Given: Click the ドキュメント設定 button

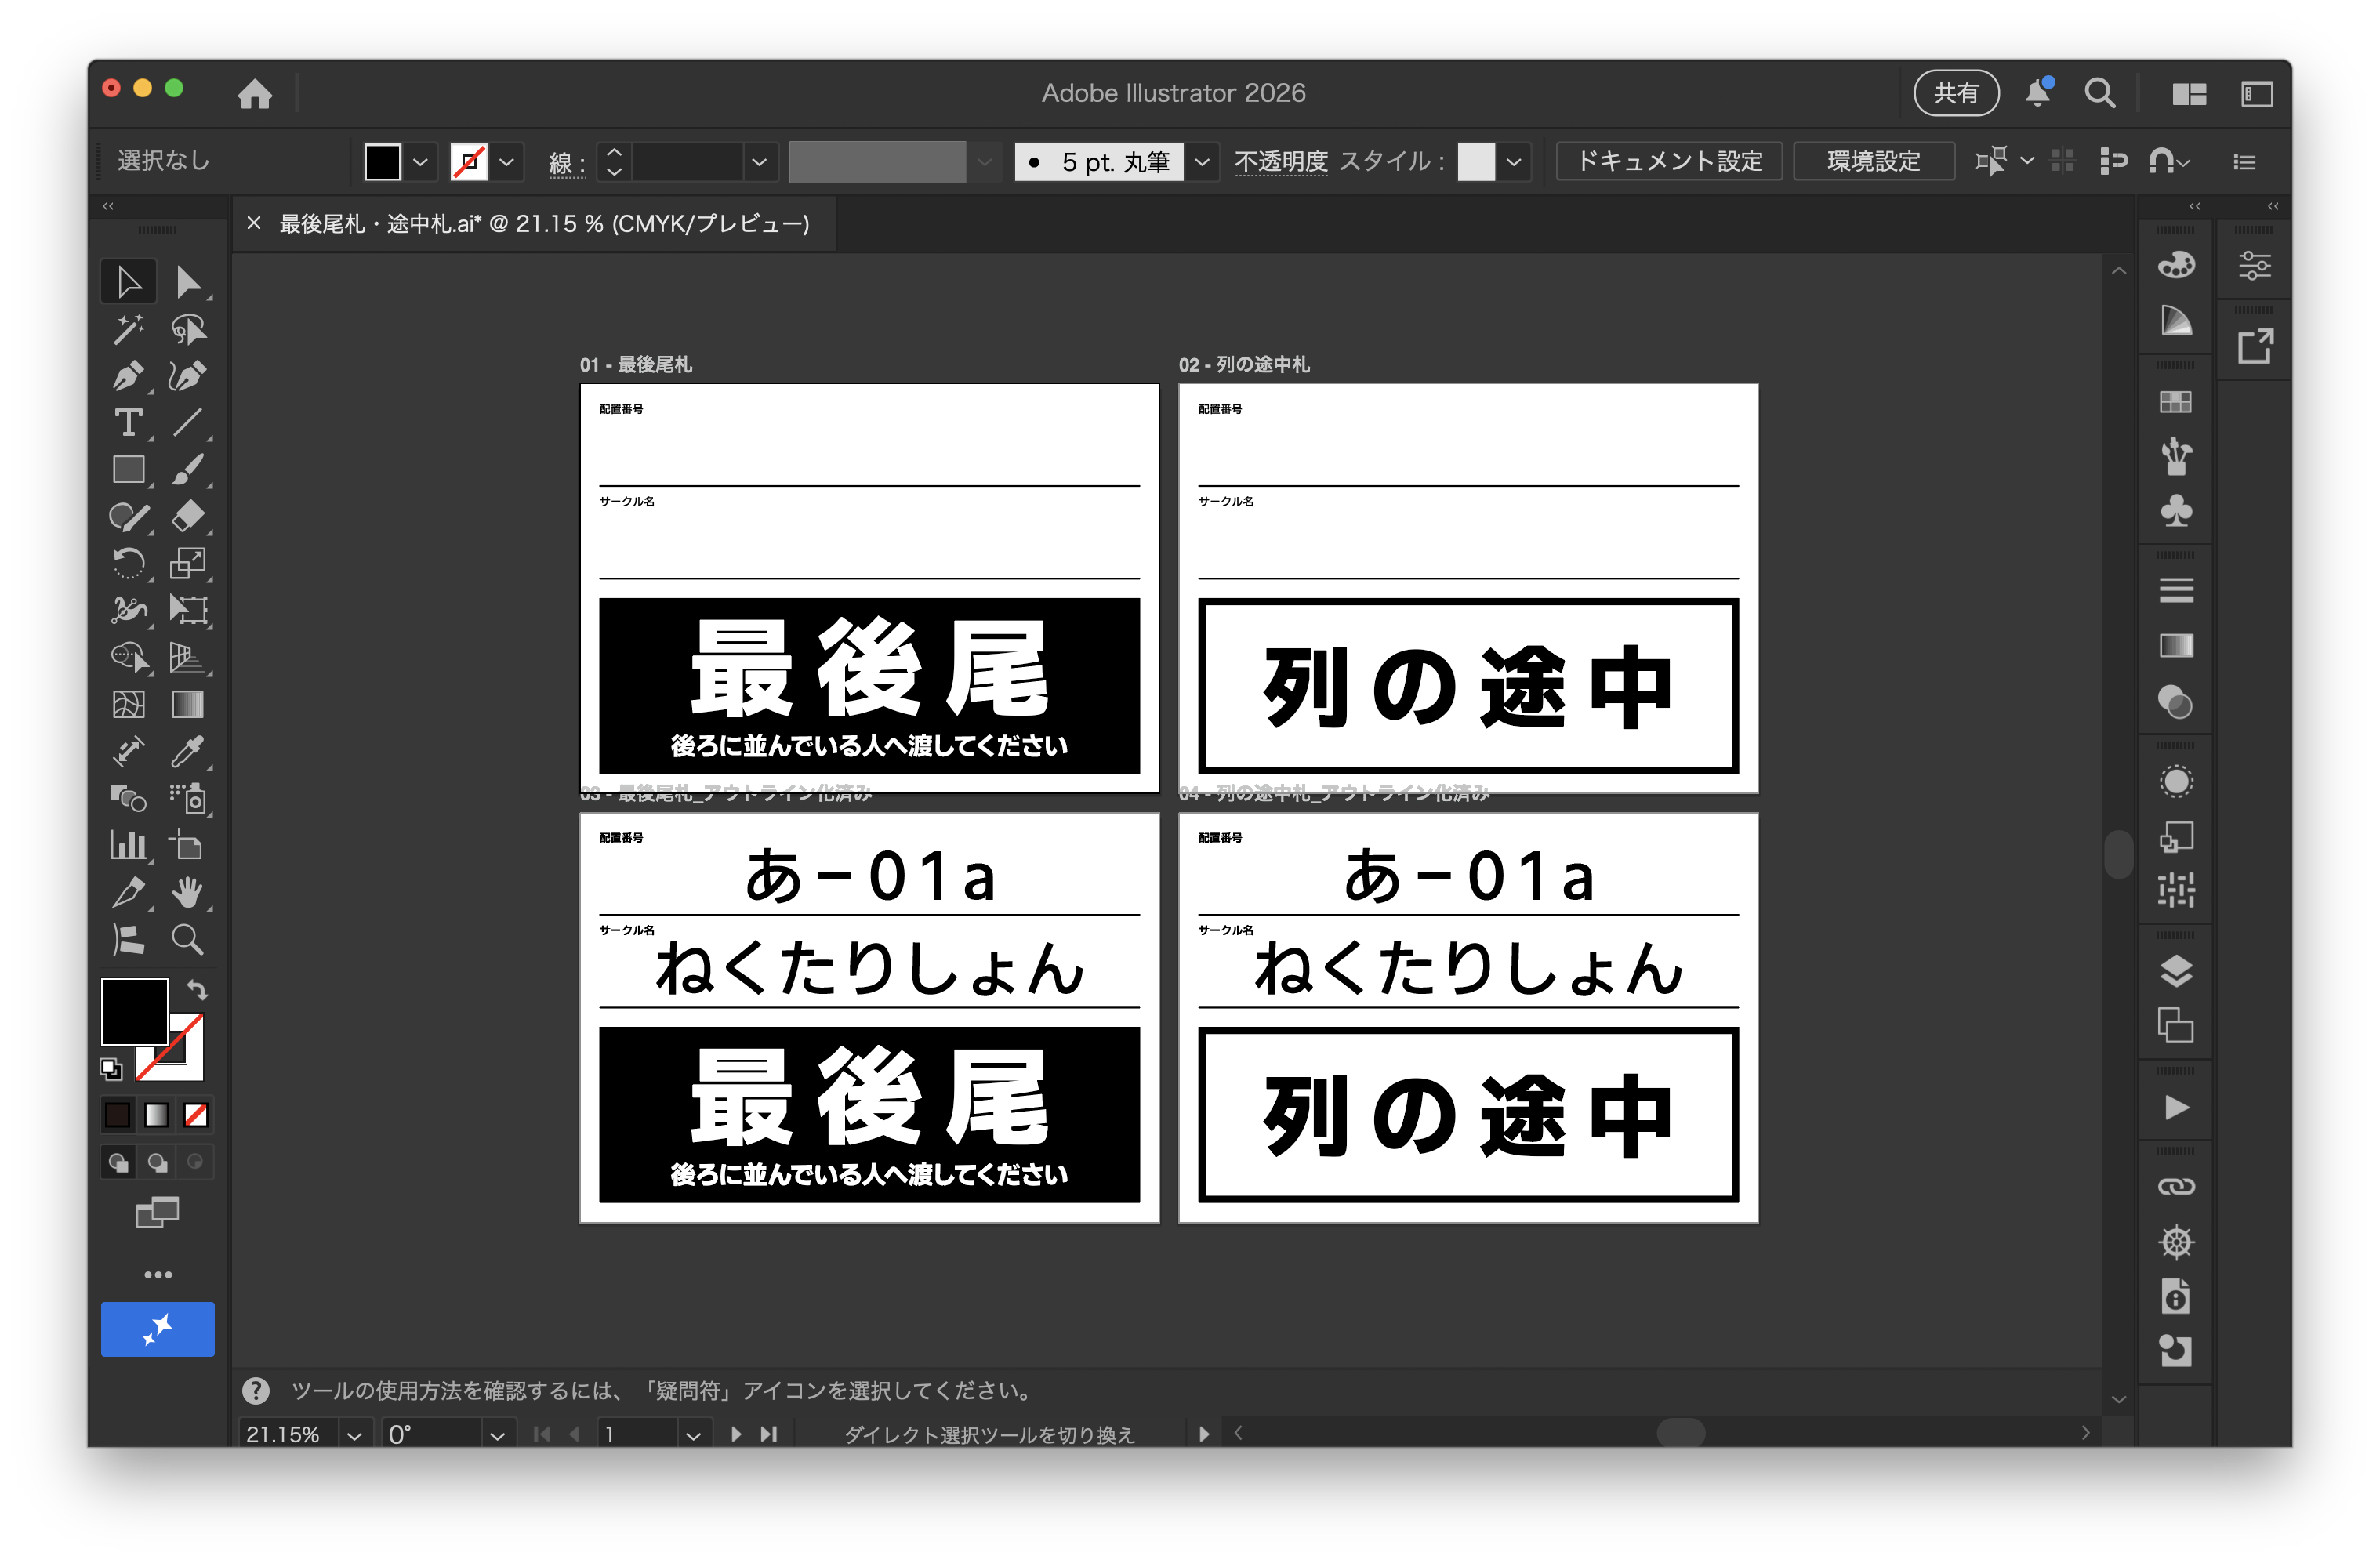Looking at the screenshot, I should (x=1668, y=161).
